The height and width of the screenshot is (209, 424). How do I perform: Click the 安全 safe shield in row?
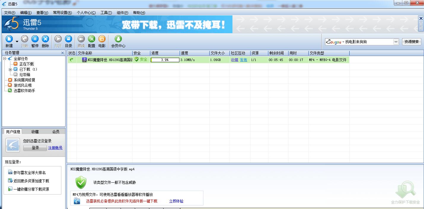click(136, 60)
